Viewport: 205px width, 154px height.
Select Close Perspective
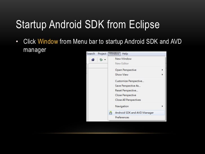[137, 95]
